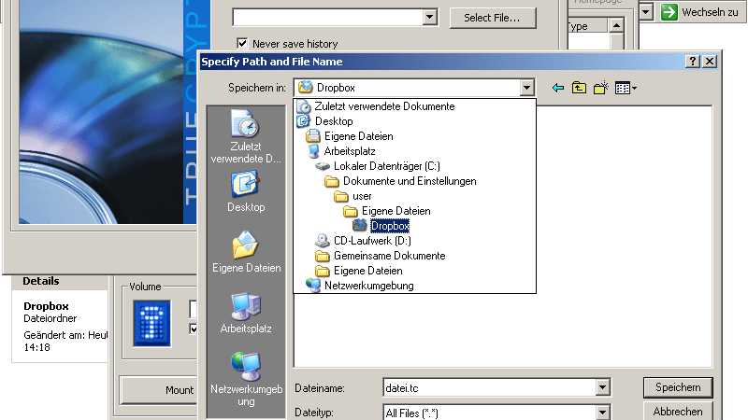Open Arbeitsplatz in places bar
Viewport: 748px width, 420px height.
[x=246, y=313]
